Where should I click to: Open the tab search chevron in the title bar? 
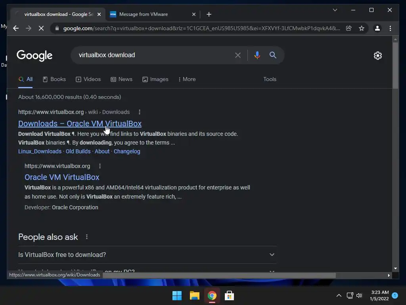tap(335, 10)
